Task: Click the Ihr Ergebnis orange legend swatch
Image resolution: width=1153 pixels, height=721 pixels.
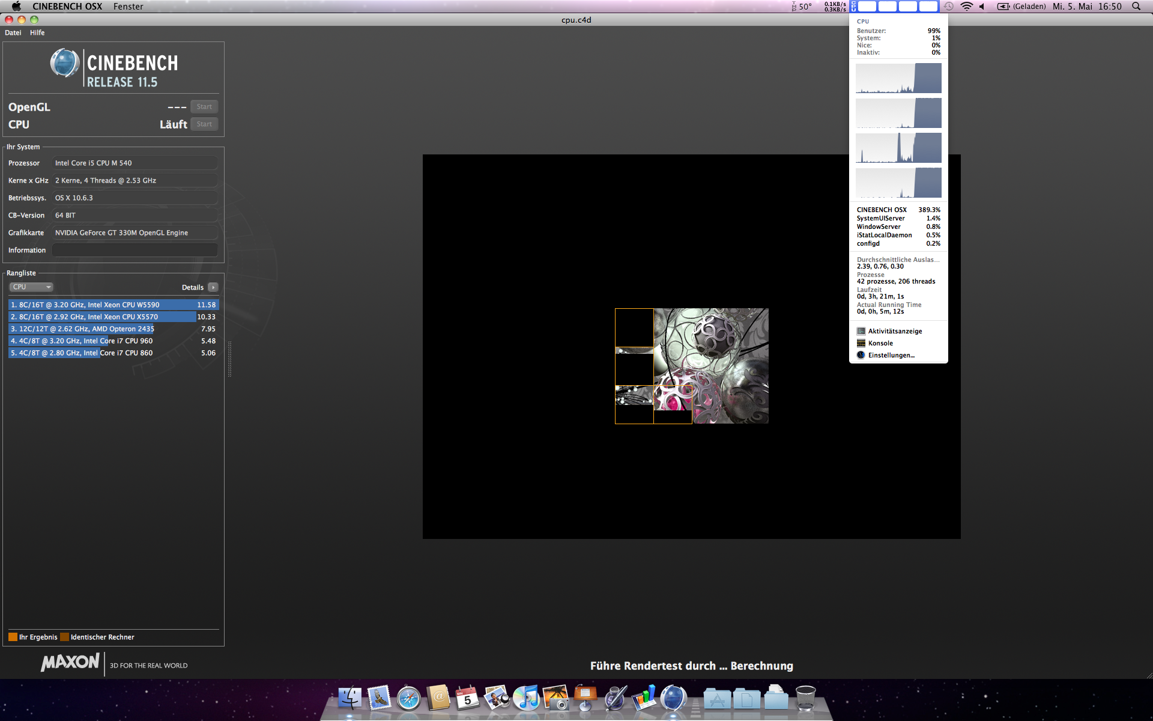Action: [x=13, y=637]
